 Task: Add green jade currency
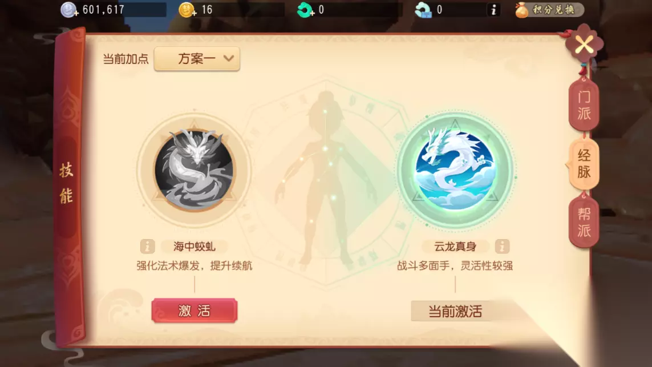(305, 10)
